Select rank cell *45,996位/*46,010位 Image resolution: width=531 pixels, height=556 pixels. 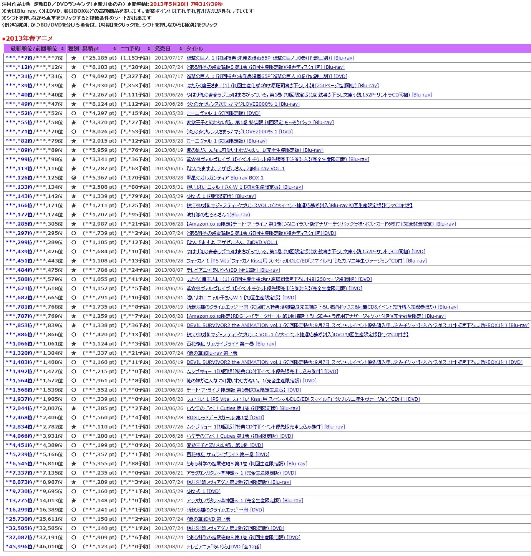pos(34,547)
